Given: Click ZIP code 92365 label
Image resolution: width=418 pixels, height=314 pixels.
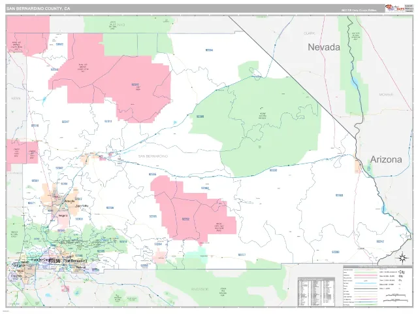Looking at the screenshot, I should (x=152, y=175).
